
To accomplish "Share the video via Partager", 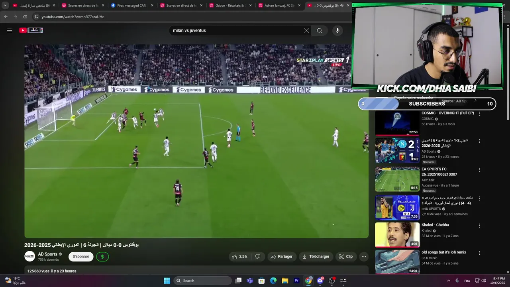I will click(x=281, y=257).
